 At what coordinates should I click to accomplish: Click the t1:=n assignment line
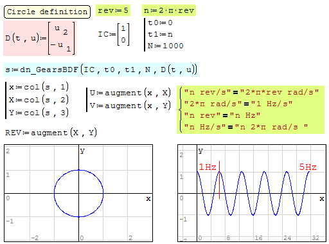tap(160, 34)
